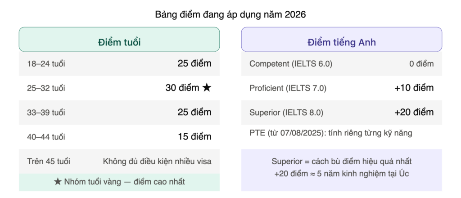Viewport: 461px width, 198px height.
Task: Click the purple Superior tip box
Action: (342, 170)
